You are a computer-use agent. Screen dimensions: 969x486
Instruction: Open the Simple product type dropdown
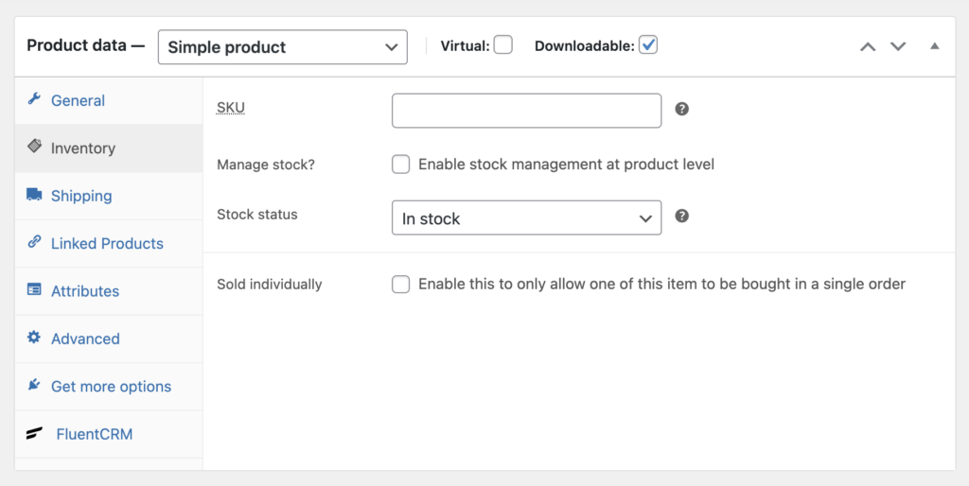[x=282, y=47]
